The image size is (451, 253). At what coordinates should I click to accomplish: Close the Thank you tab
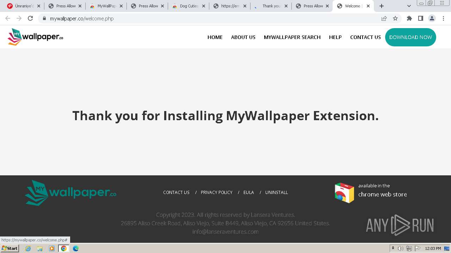point(286,6)
